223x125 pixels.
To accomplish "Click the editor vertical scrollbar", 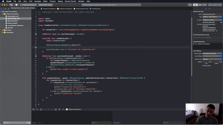I will click(192, 47).
